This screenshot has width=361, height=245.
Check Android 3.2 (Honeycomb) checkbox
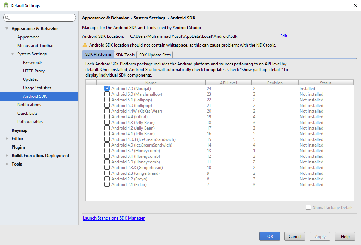pos(107,150)
